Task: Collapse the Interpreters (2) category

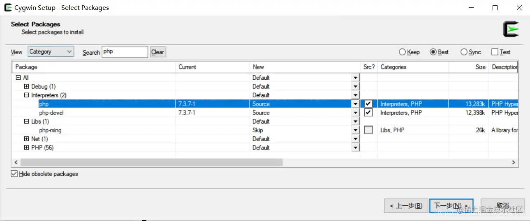Action: pos(26,95)
